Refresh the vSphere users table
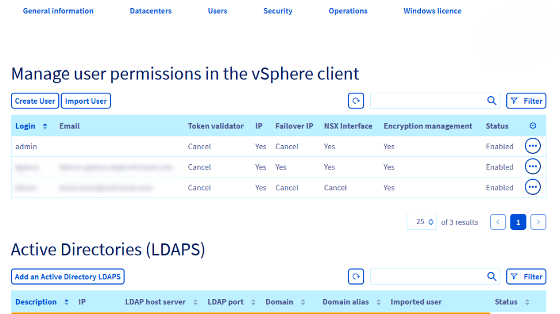Screen dimensions: 560x314 [x=356, y=101]
